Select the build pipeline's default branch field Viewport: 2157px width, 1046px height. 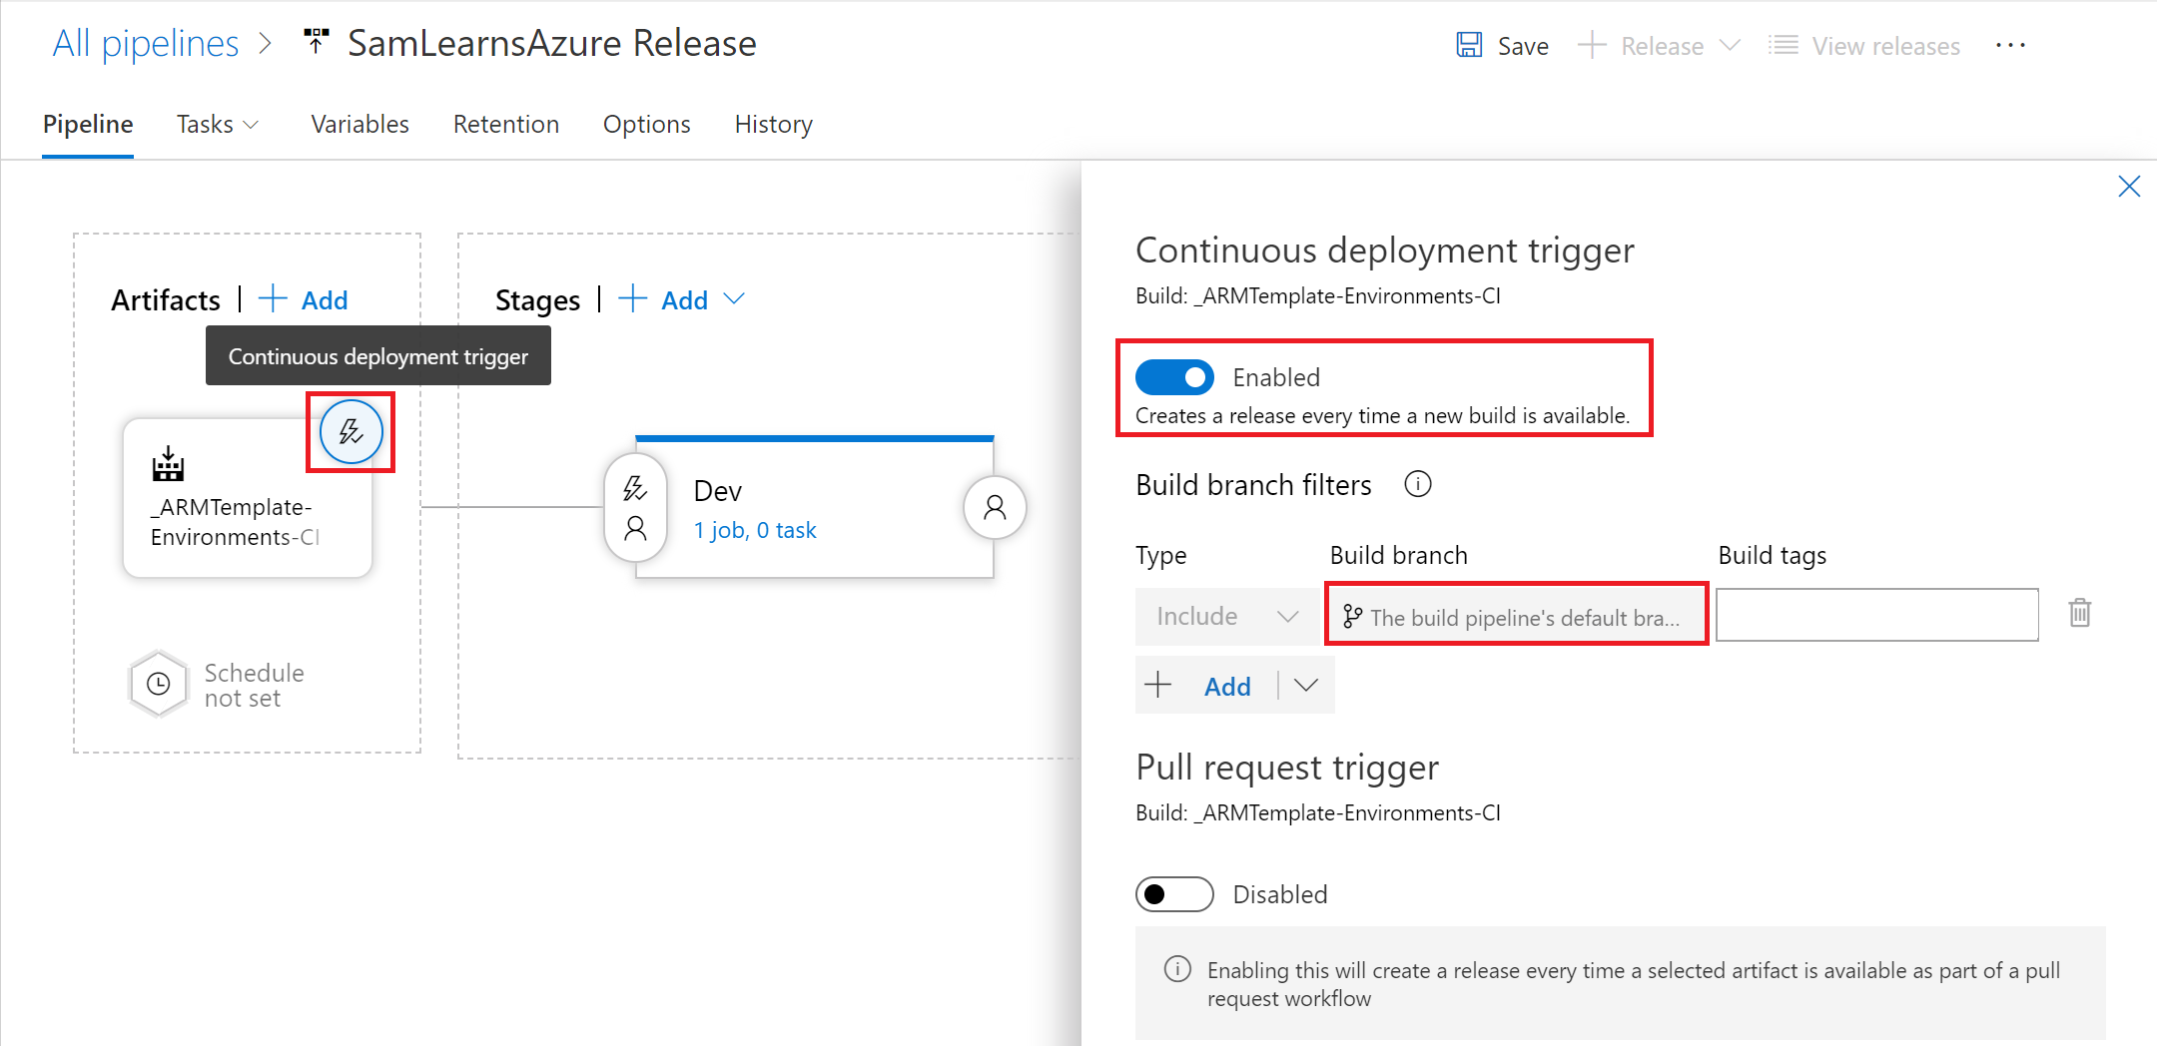coord(1516,617)
